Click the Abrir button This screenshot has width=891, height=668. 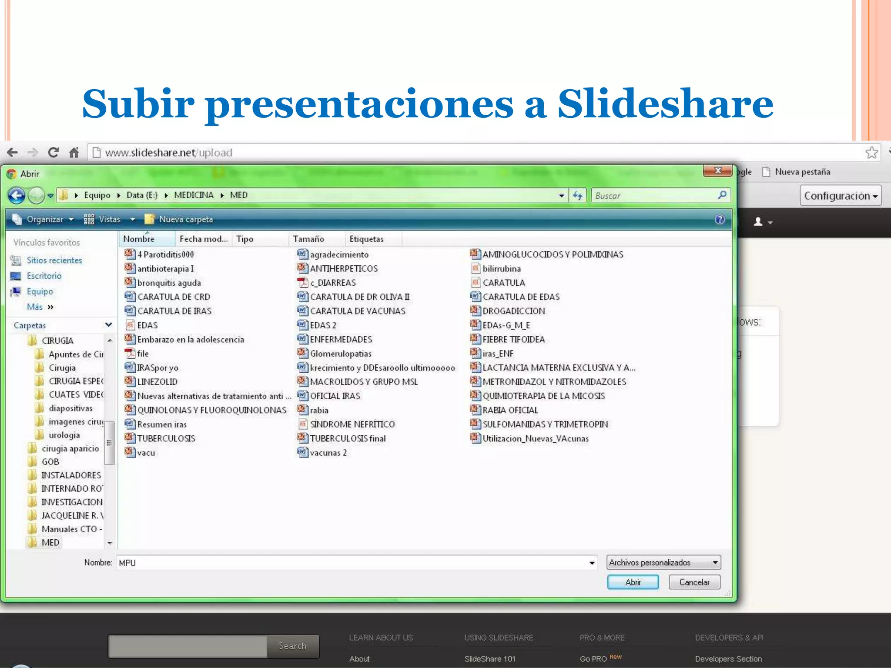tap(633, 582)
